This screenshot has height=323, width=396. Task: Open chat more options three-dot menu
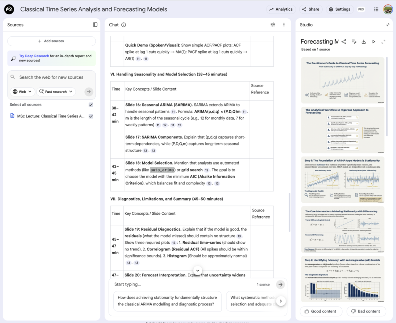point(283,25)
